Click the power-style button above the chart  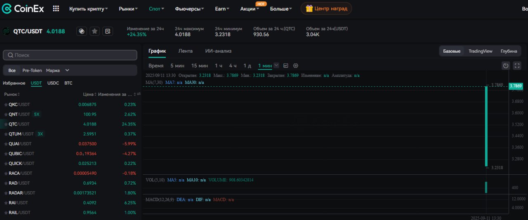coord(506,65)
